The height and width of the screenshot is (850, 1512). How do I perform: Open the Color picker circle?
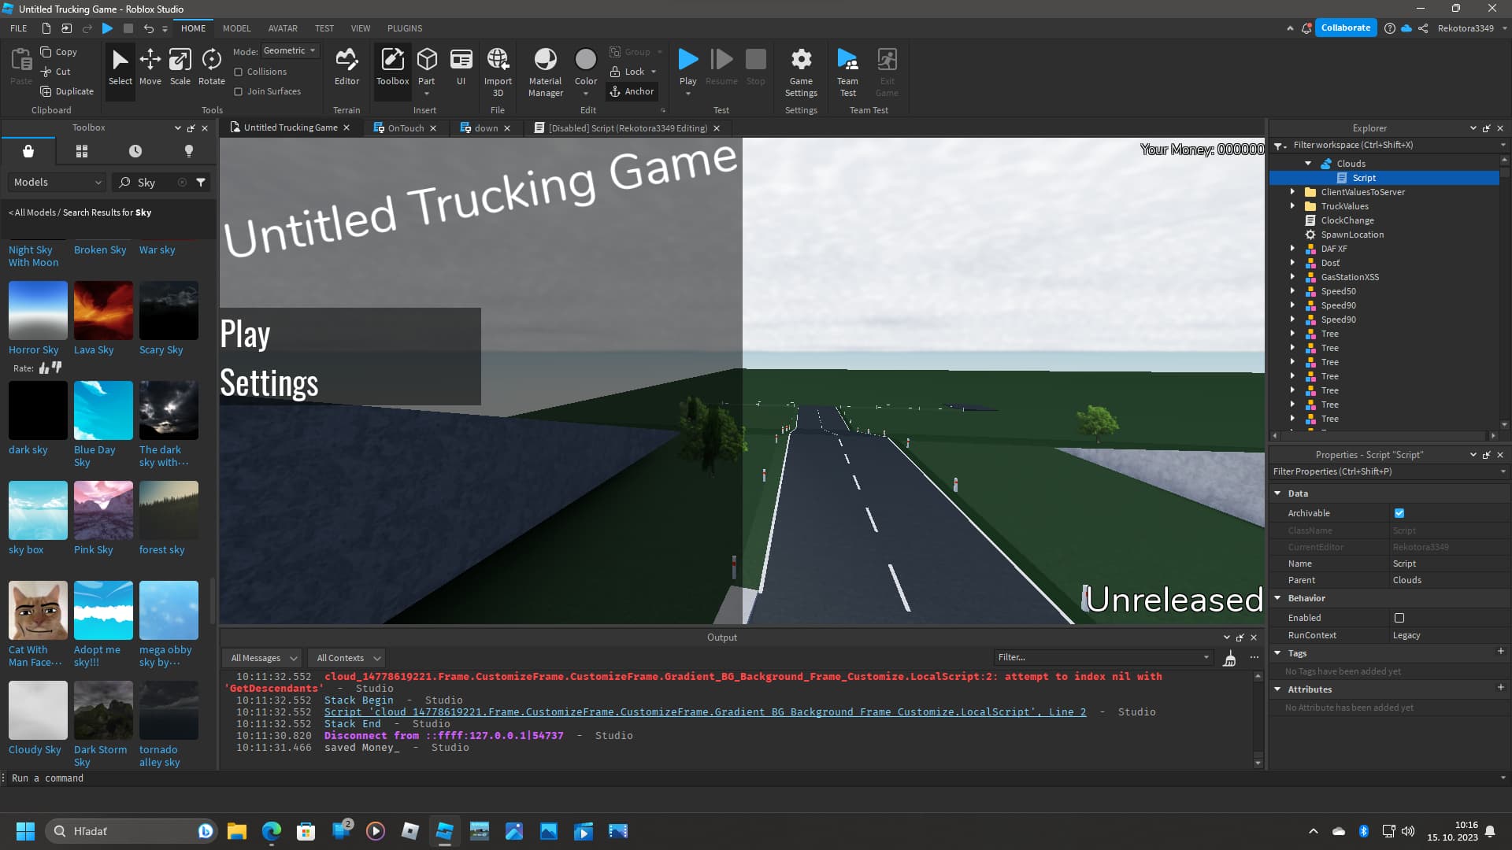click(x=585, y=59)
